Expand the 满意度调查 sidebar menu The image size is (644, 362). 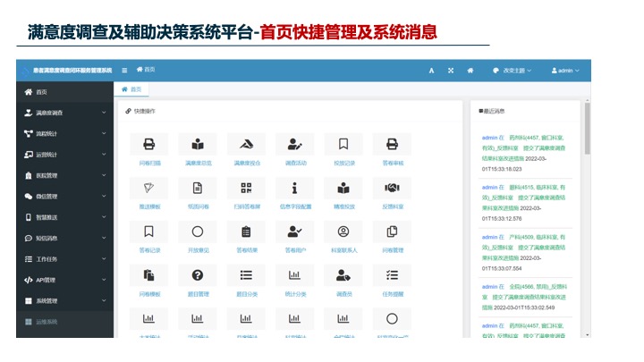click(x=65, y=113)
